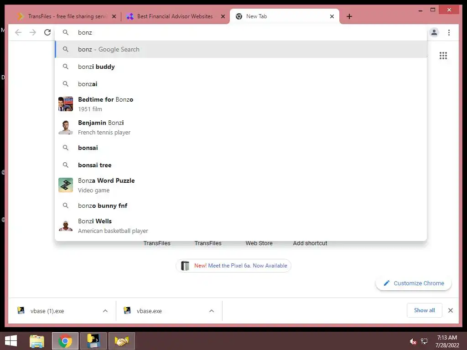
Task: Select the bonsai suggestion
Action: pos(241,148)
